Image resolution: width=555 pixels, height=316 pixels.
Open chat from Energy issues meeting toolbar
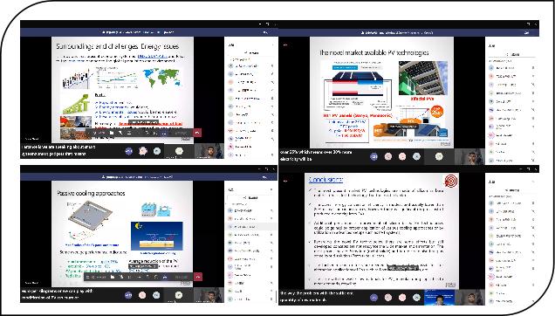(154, 133)
